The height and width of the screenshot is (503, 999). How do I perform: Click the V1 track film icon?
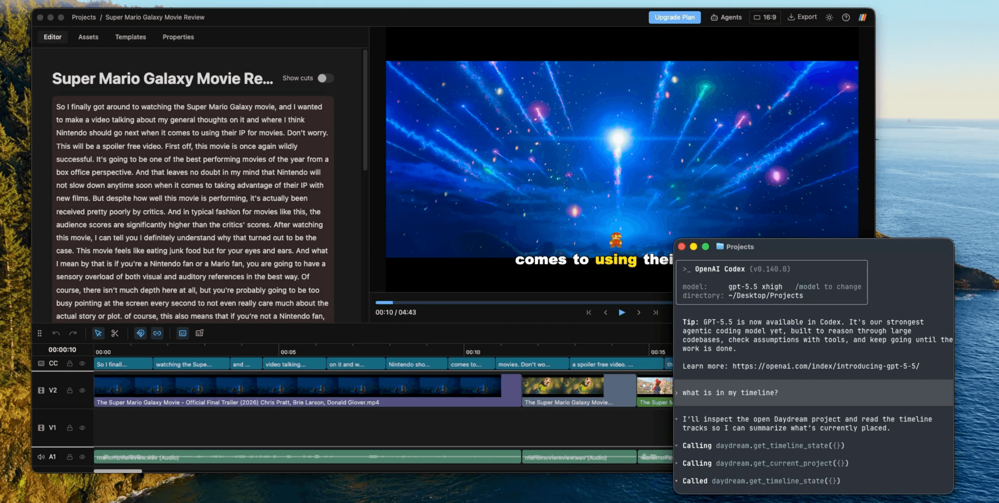coord(41,428)
